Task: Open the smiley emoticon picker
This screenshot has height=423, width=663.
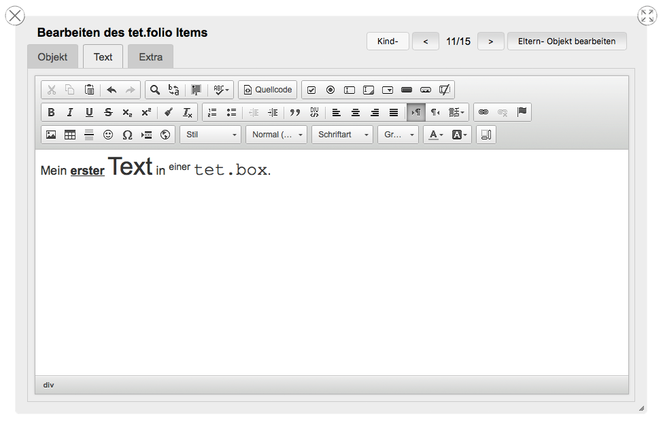Action: pos(108,135)
